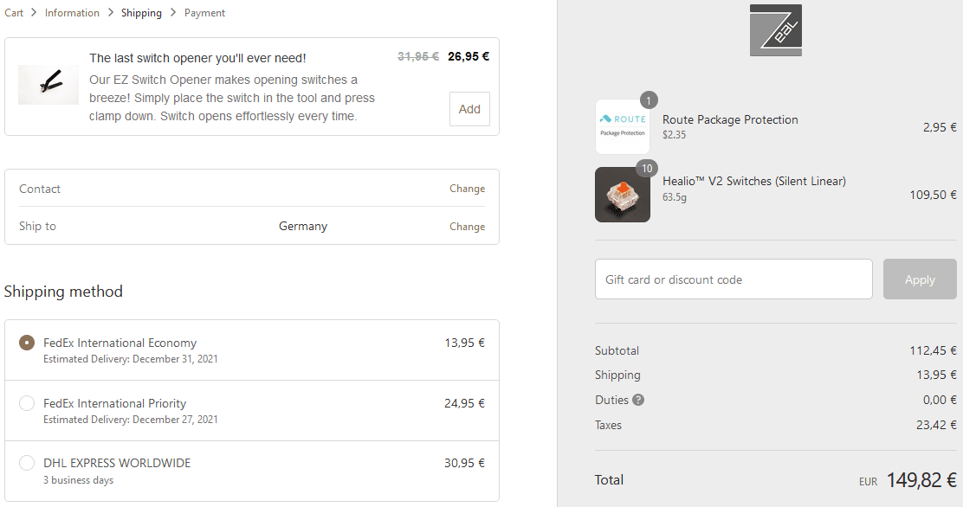Click the $2.35 text under Route Package Protection
Image resolution: width=963 pixels, height=507 pixels.
click(x=675, y=134)
